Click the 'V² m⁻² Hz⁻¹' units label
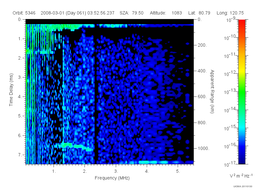The width and height of the screenshot is (258, 193). click(241, 176)
